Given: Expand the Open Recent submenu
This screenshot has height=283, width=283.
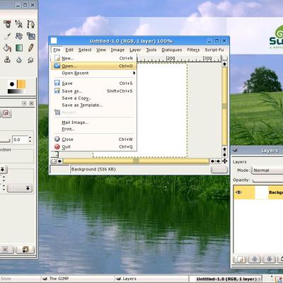Looking at the screenshot, I should click(93, 73).
